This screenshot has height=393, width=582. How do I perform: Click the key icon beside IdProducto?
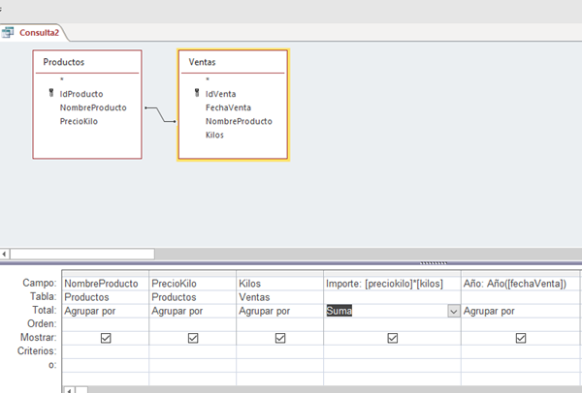pos(49,94)
